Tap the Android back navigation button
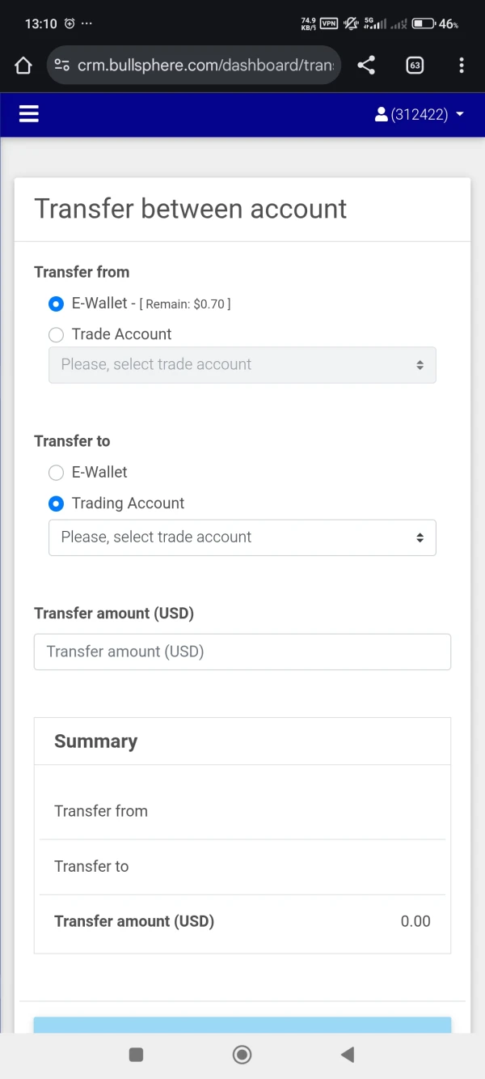The image size is (485, 1079). coord(348,1054)
